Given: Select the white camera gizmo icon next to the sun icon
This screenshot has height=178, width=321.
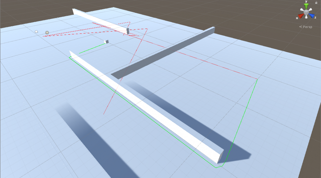Looking at the screenshot, I should (x=36, y=32).
